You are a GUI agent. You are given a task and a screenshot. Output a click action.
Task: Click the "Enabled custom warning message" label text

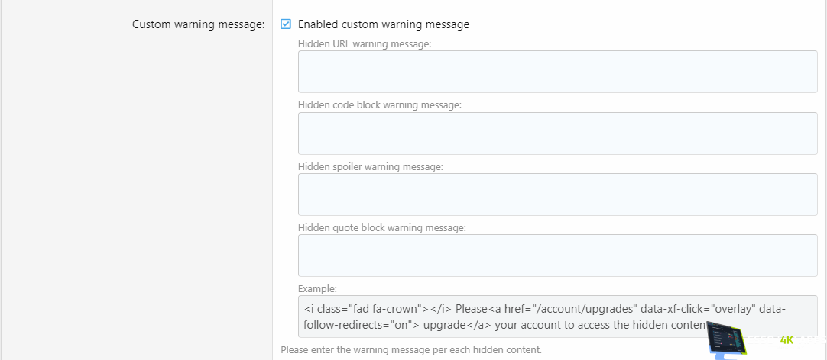point(383,24)
